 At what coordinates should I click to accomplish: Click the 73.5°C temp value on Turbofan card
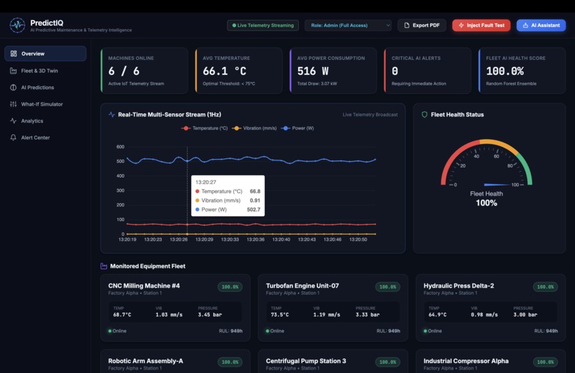click(x=280, y=315)
